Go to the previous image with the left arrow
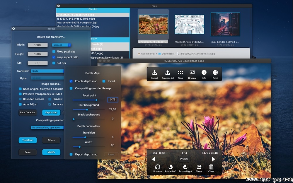The width and height of the screenshot is (293, 183). coord(154,159)
